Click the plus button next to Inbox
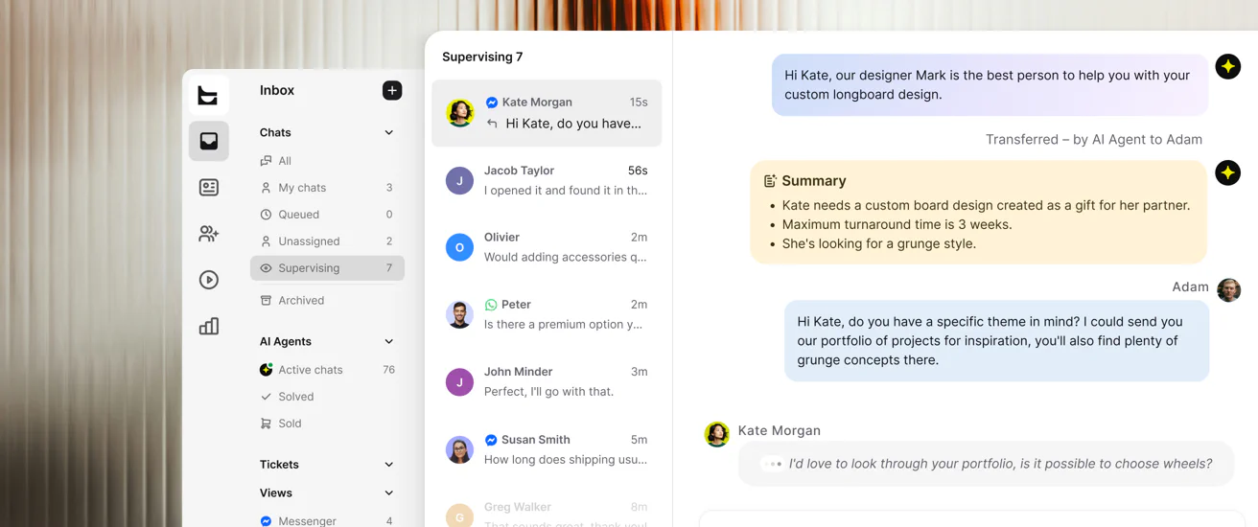1258x527 pixels. (x=392, y=90)
